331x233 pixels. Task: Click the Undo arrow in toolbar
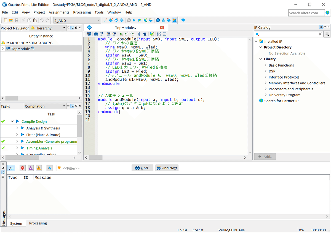coord(42,20)
